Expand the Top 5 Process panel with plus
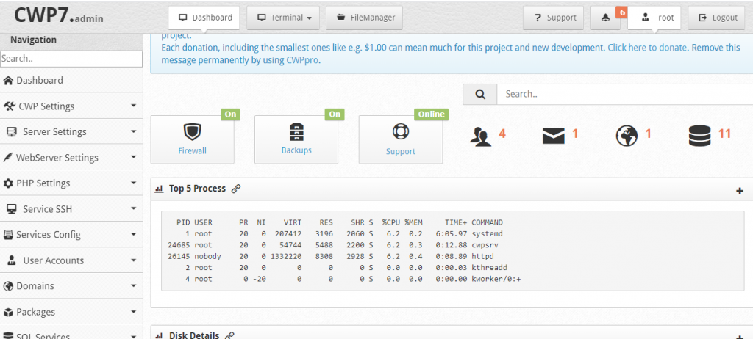Viewport: 753px width, 339px height. (x=740, y=191)
